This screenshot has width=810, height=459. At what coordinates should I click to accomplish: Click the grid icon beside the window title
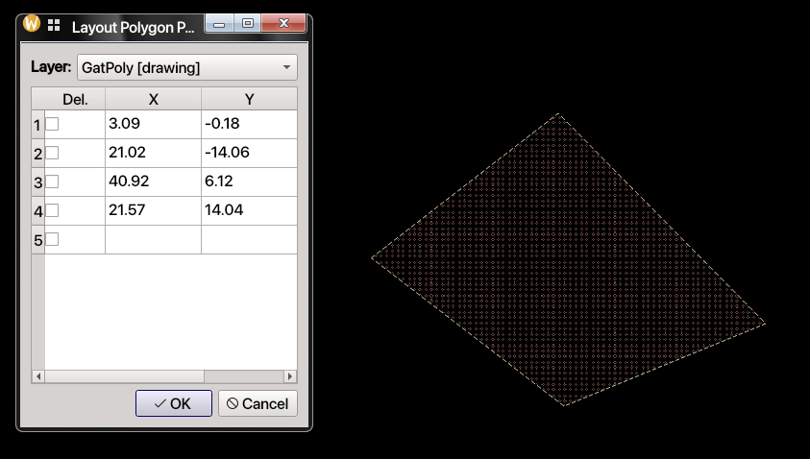pyautogui.click(x=54, y=26)
